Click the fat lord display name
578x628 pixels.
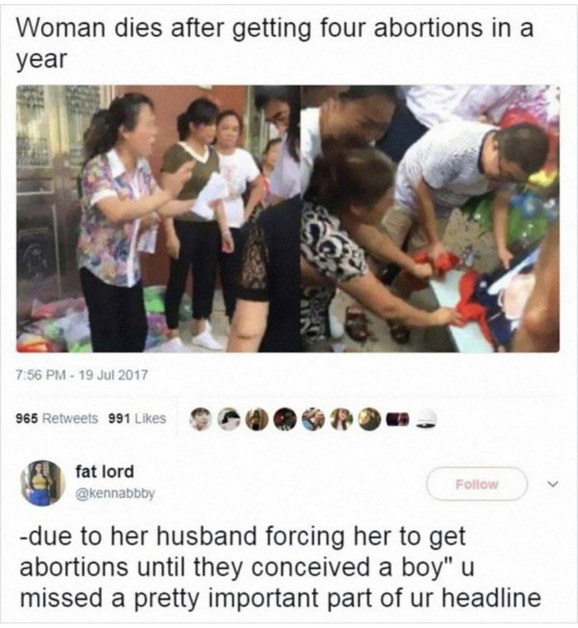pos(104,472)
